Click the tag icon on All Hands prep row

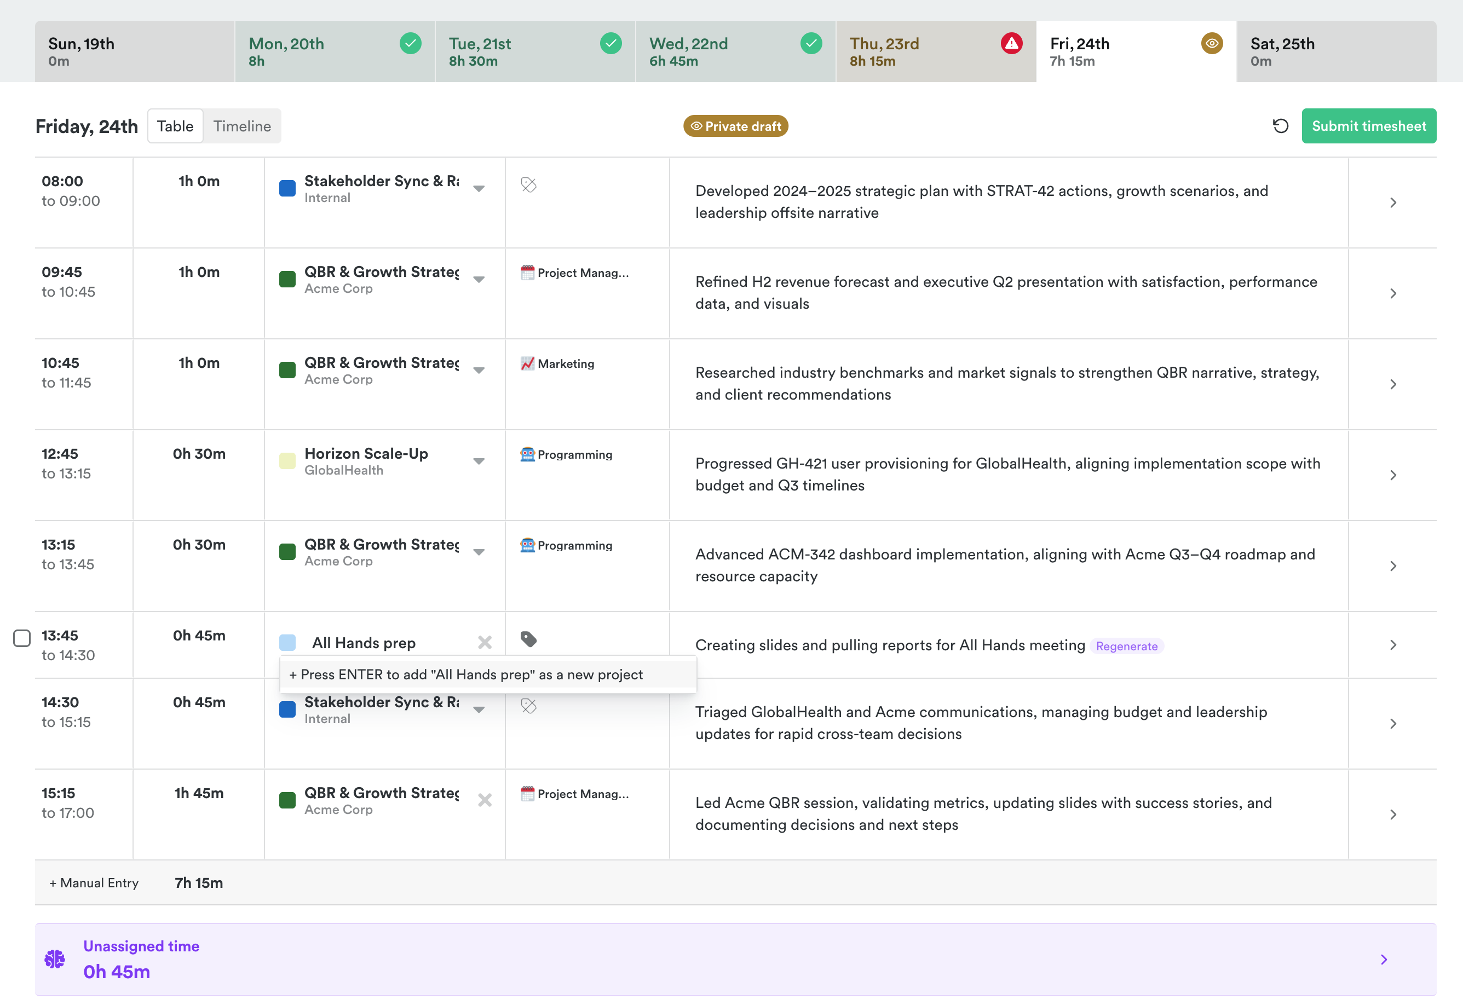(528, 639)
